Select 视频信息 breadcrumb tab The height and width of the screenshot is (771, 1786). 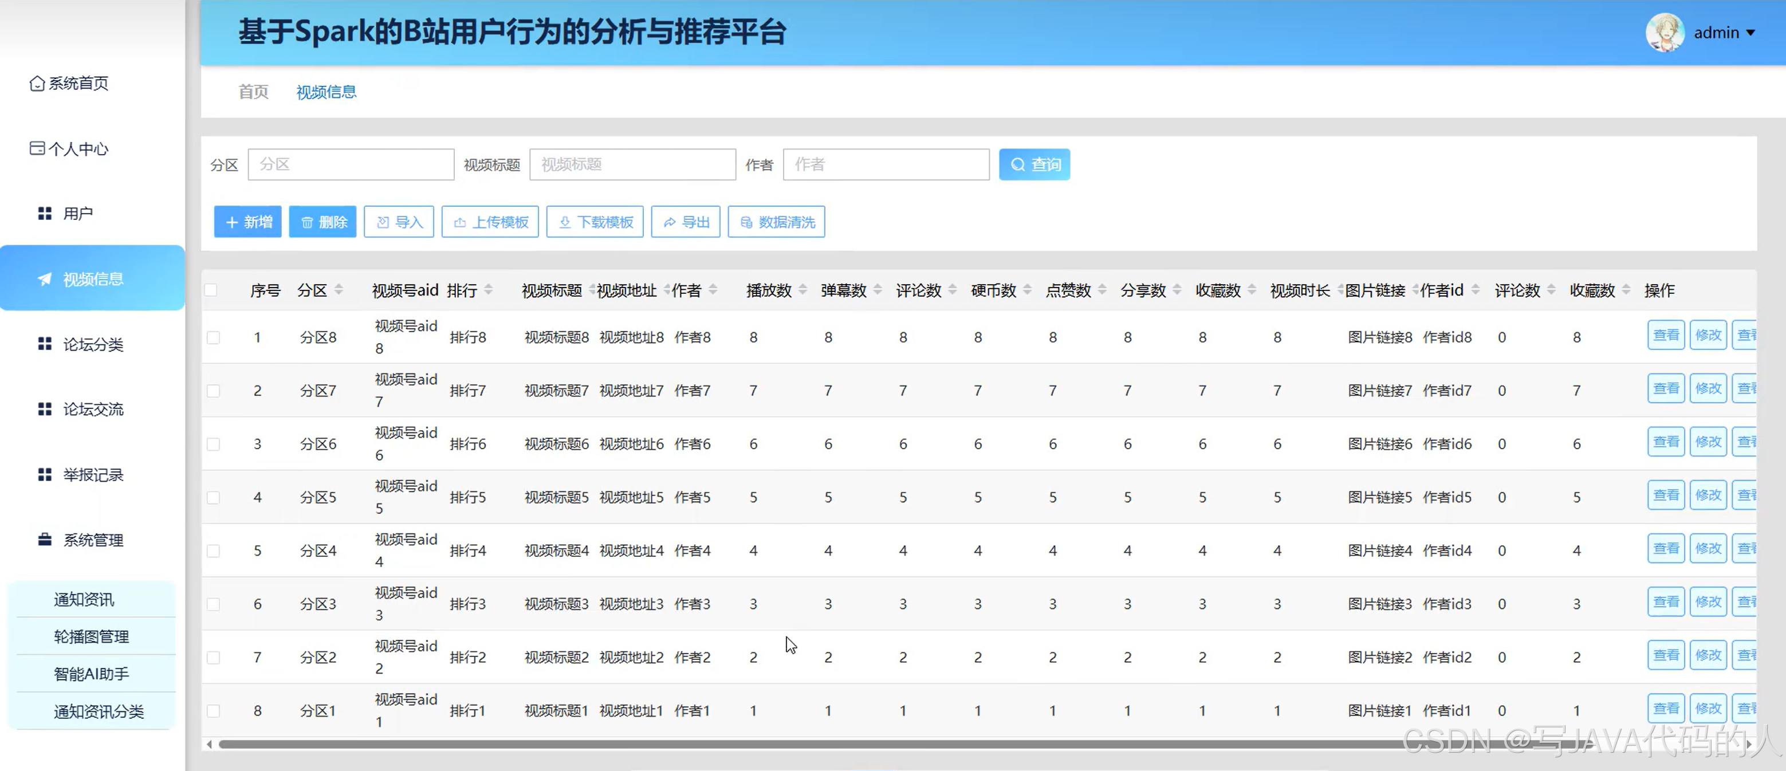tap(326, 92)
